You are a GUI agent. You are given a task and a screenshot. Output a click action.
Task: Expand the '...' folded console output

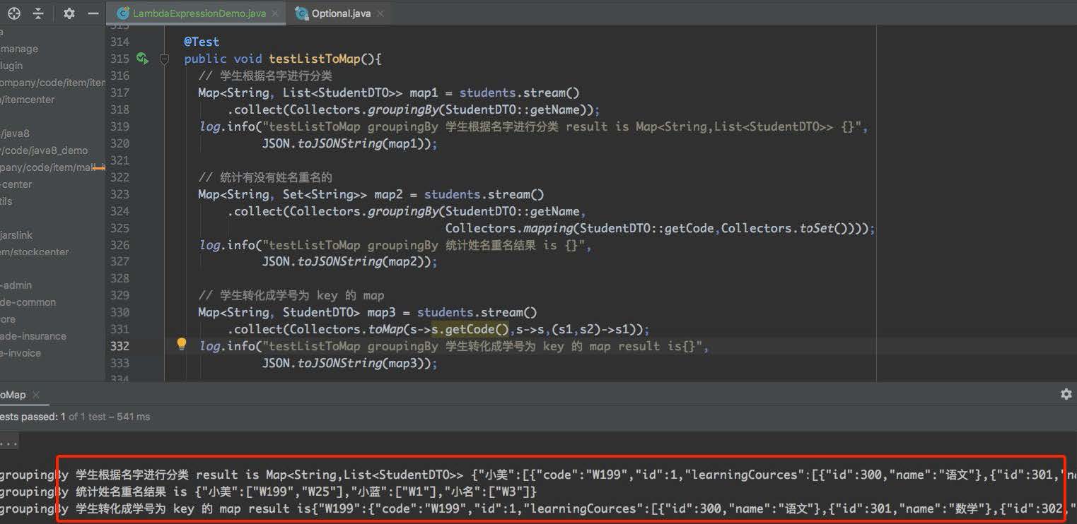(8, 443)
